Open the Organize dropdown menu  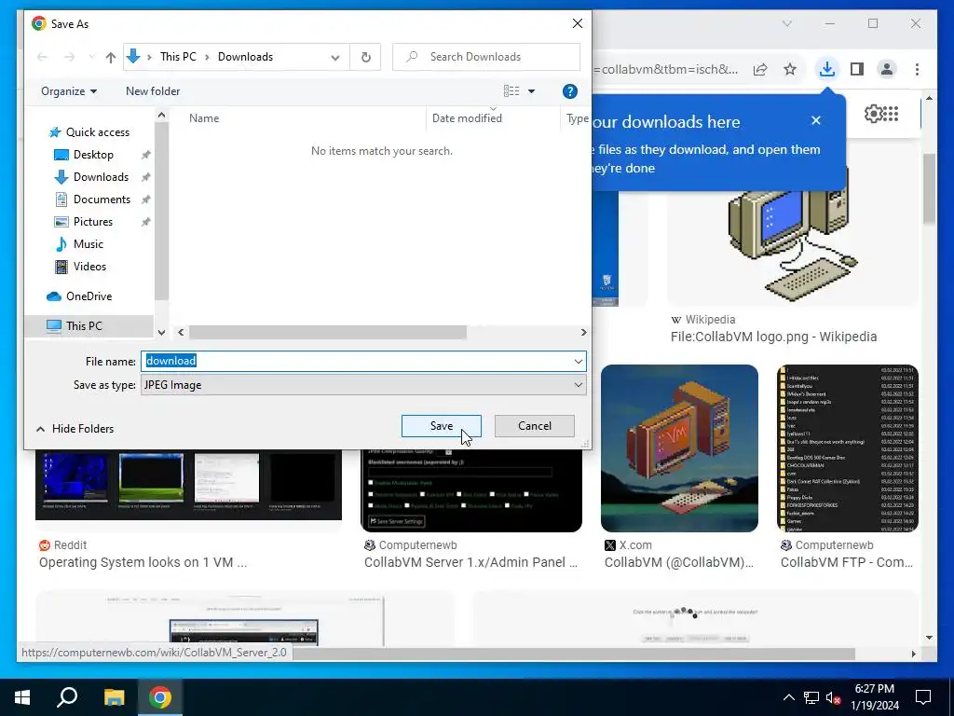(x=69, y=91)
